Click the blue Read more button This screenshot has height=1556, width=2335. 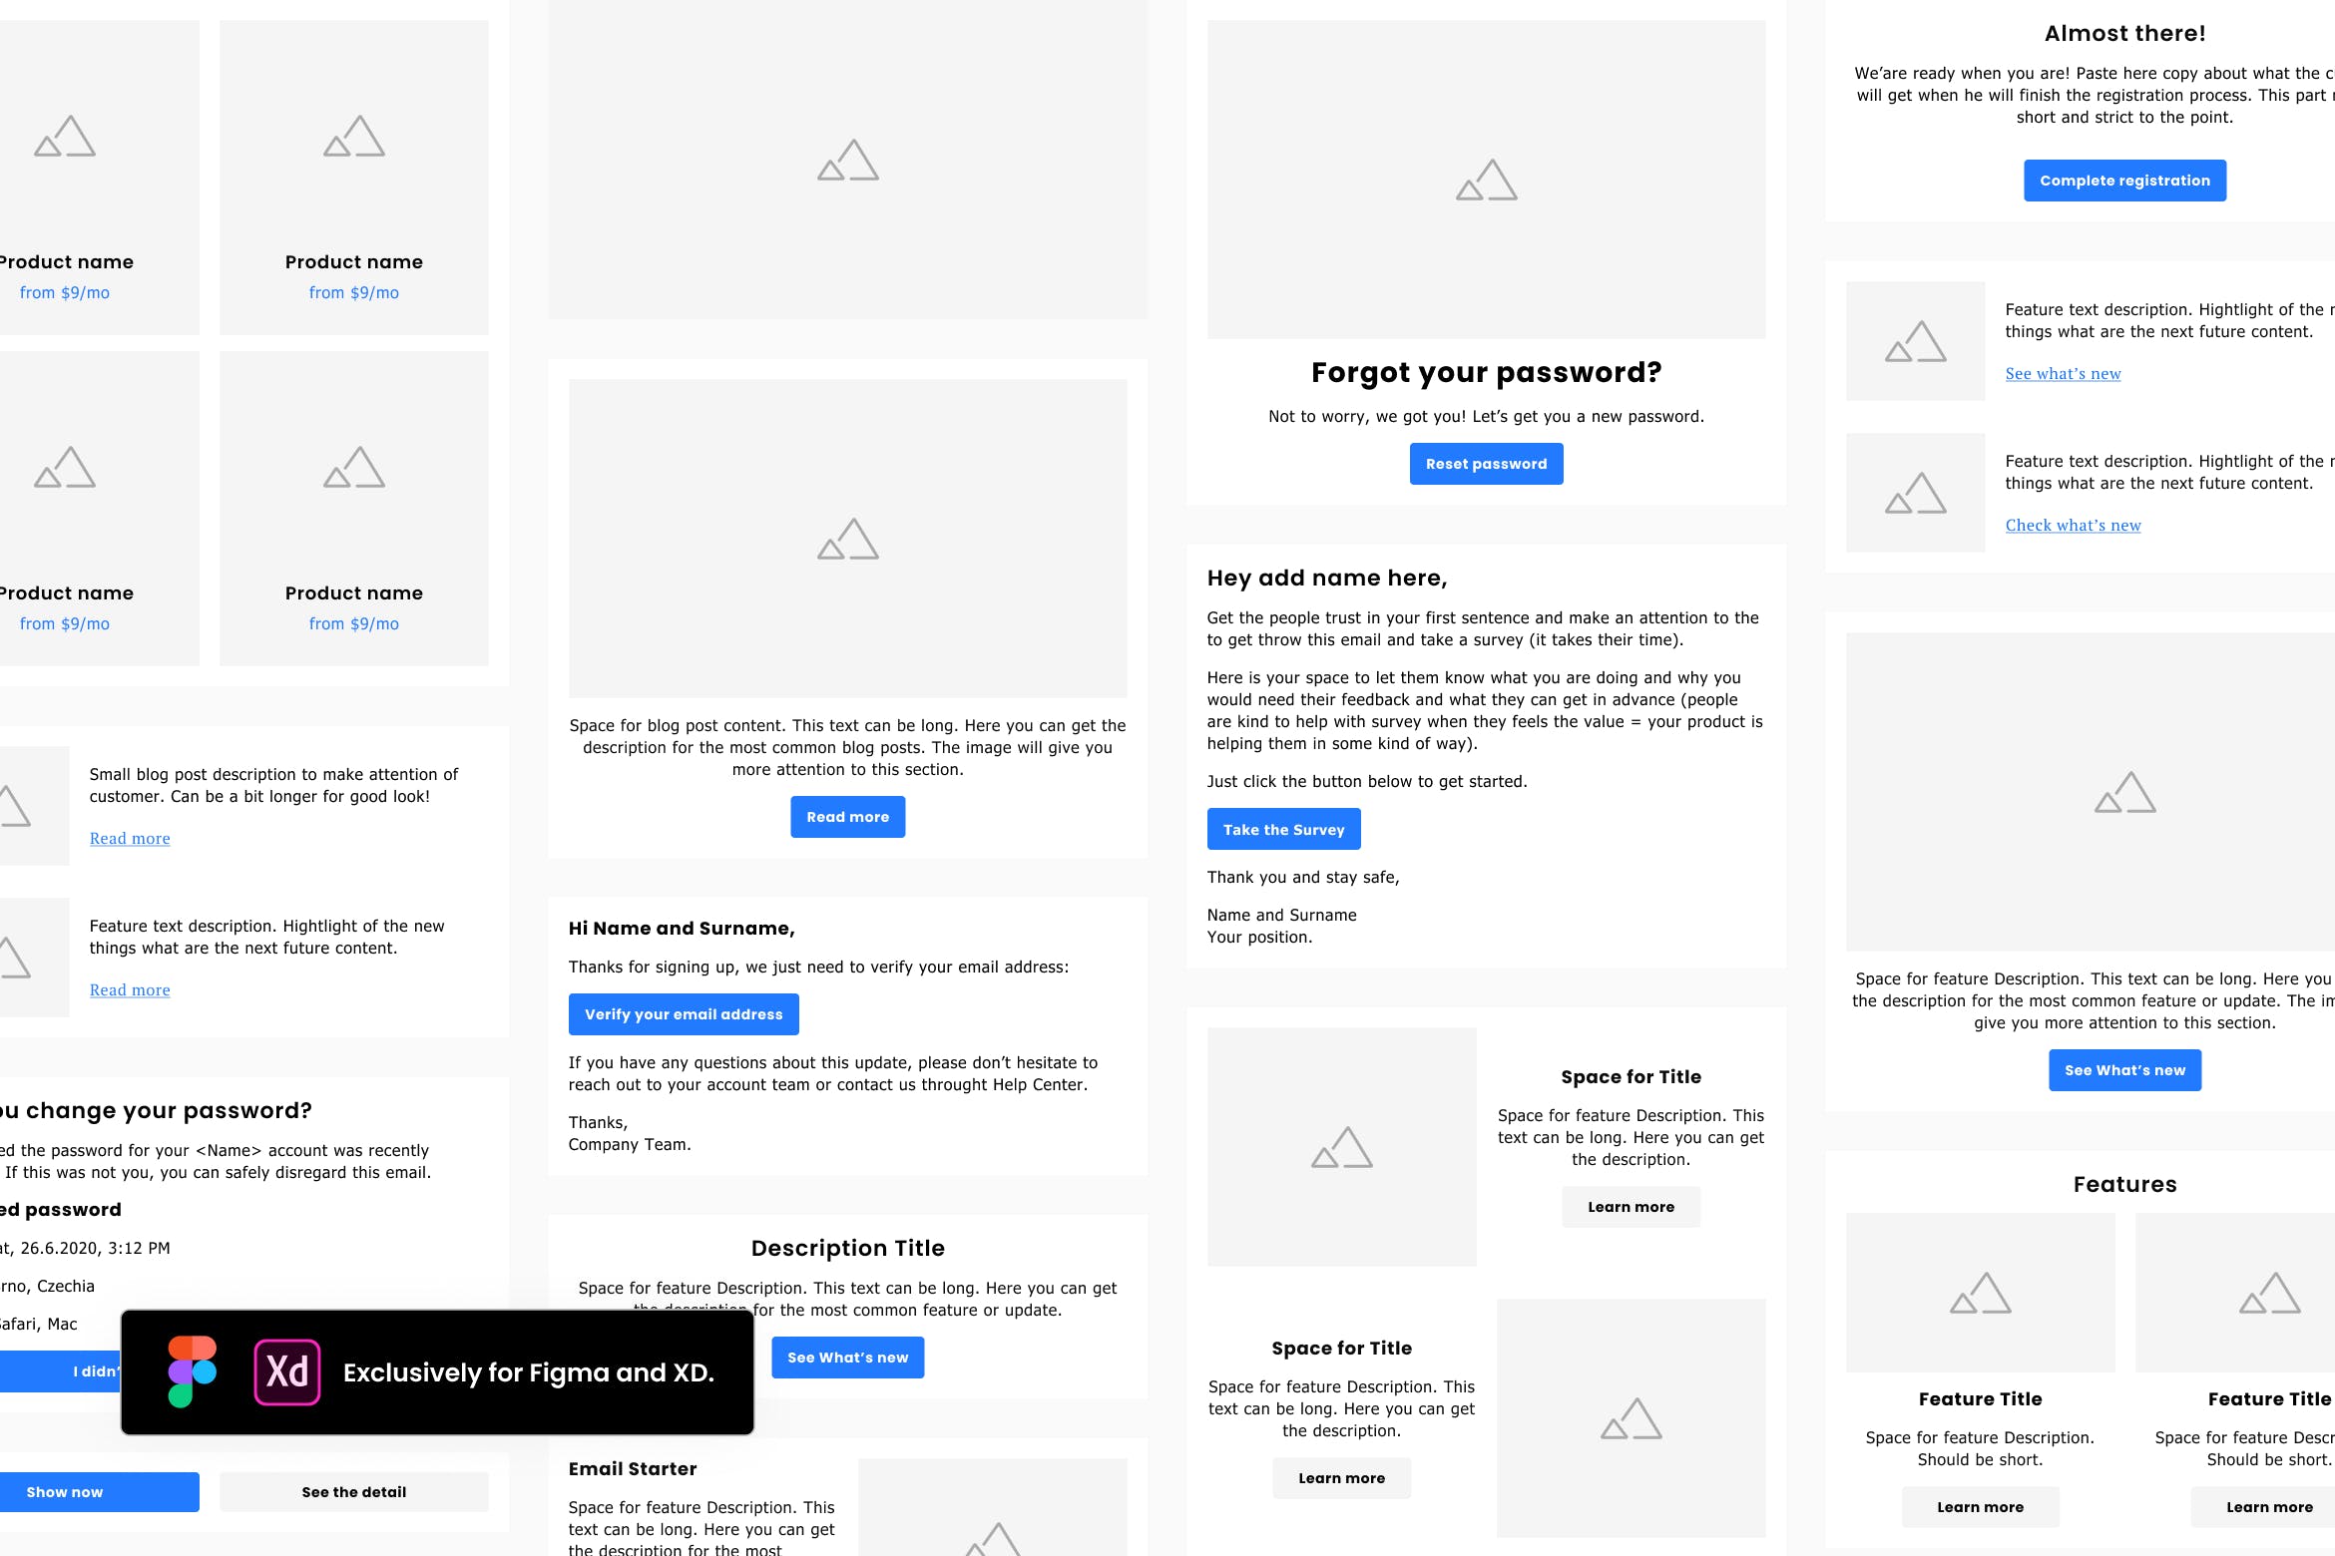pyautogui.click(x=847, y=817)
